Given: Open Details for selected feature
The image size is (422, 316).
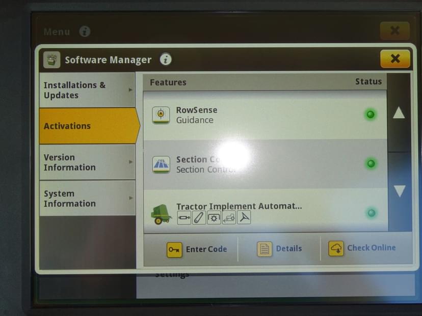Looking at the screenshot, I should point(279,249).
